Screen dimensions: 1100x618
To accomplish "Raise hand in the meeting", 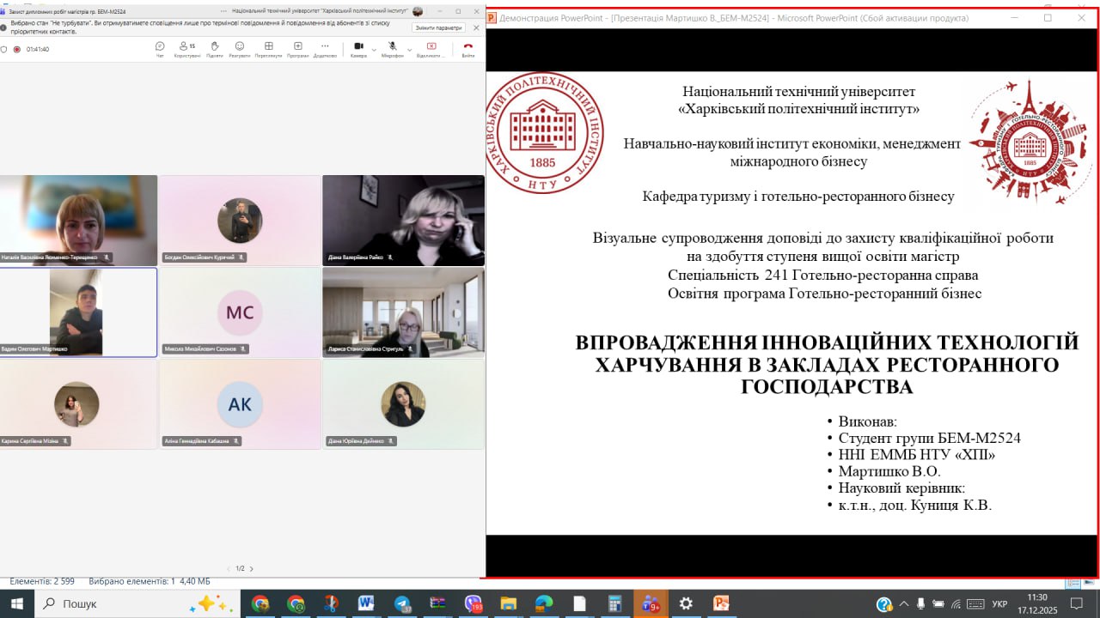I will pos(214,48).
